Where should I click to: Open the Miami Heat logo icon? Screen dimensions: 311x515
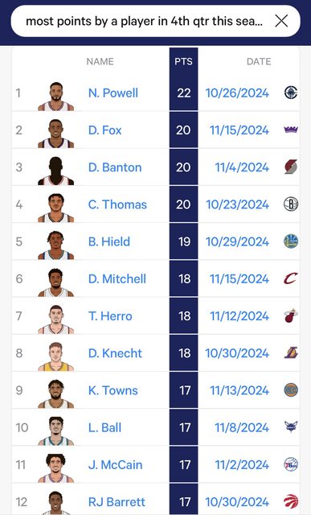coord(291,315)
